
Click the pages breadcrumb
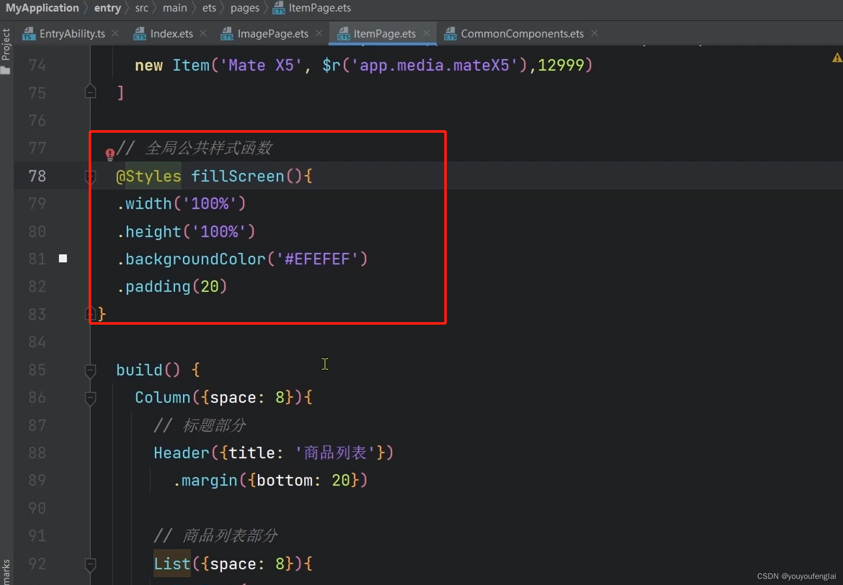(x=244, y=8)
